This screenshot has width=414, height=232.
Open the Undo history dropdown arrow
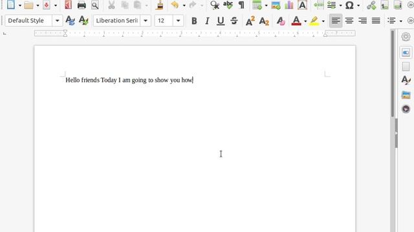point(184,5)
